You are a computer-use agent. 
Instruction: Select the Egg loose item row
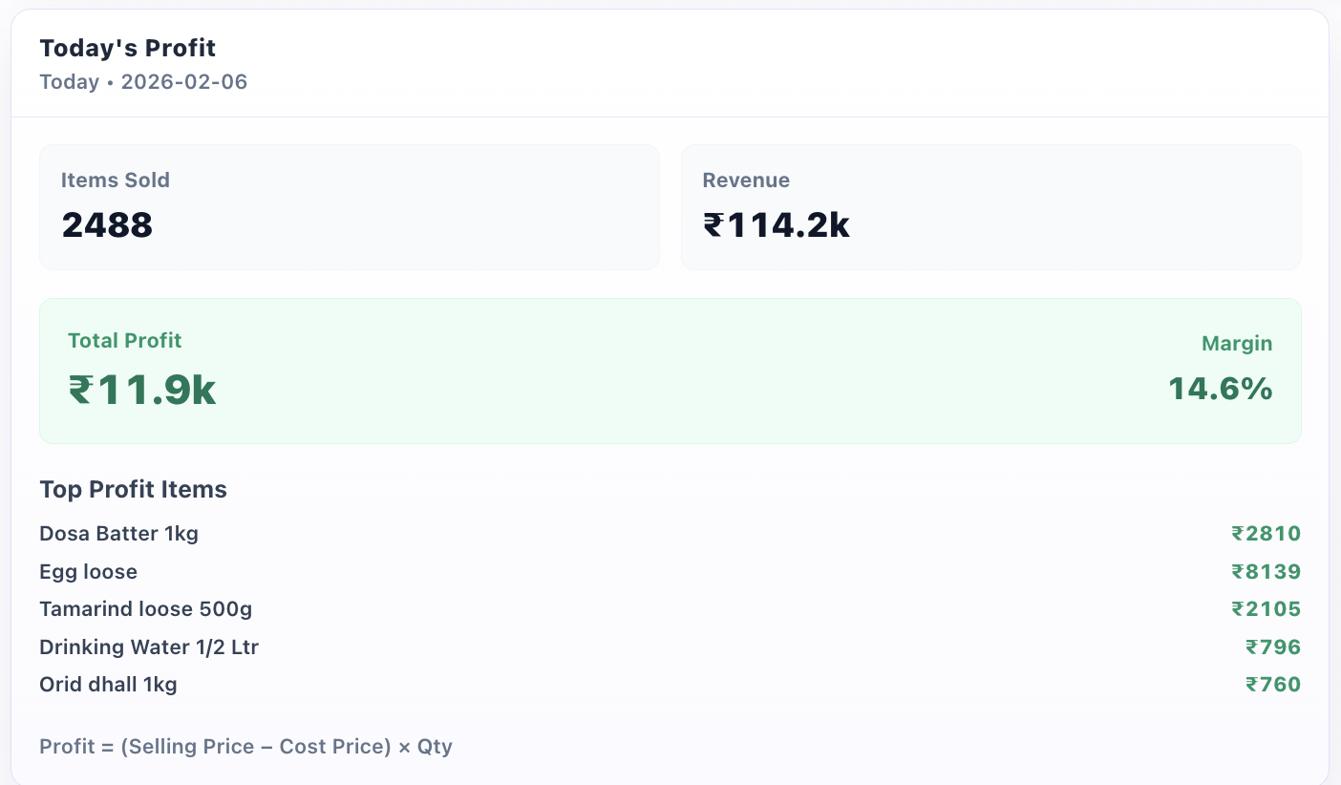(89, 572)
